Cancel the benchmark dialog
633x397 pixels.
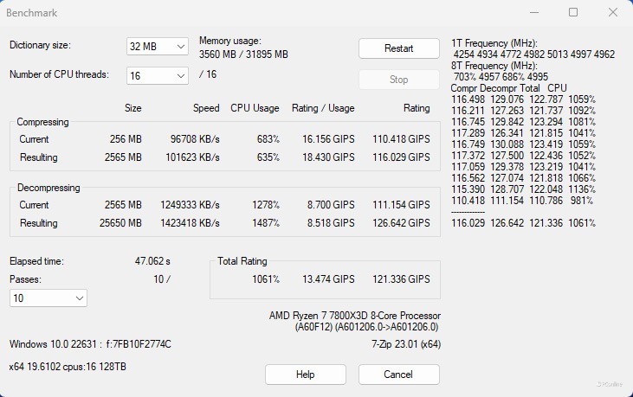pos(398,375)
